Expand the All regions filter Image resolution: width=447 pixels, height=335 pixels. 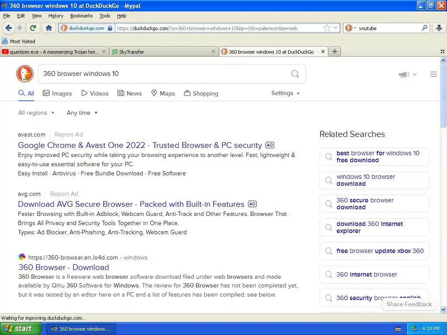click(x=36, y=113)
